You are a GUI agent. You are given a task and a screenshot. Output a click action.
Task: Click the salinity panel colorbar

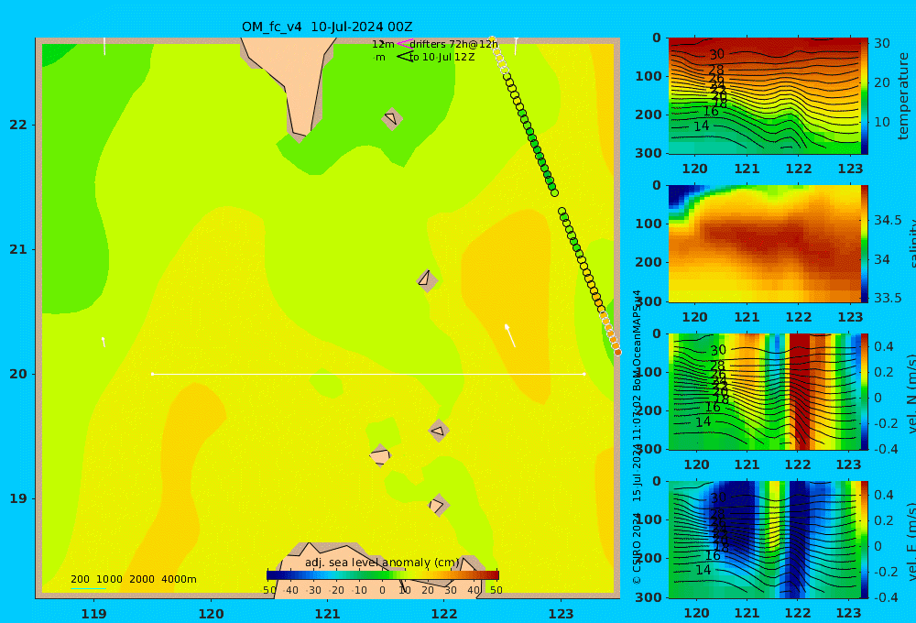(865, 244)
